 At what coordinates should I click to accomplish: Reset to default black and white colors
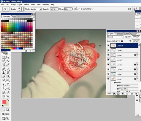3,106
